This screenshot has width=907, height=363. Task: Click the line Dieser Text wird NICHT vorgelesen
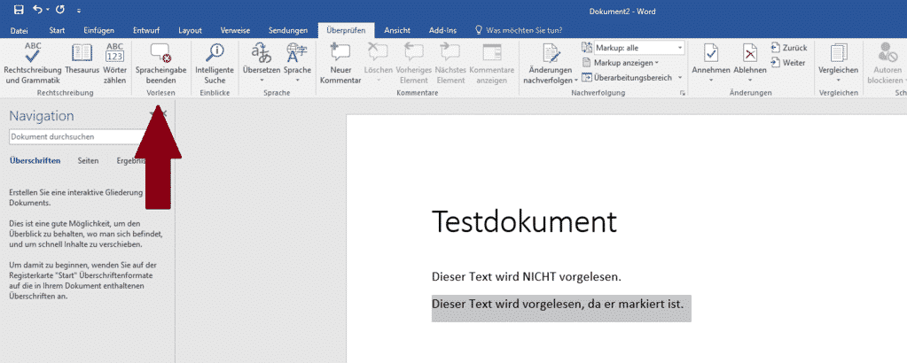click(x=527, y=277)
